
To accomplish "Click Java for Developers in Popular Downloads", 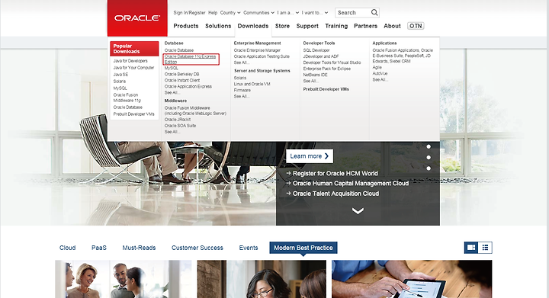I will 130,61.
